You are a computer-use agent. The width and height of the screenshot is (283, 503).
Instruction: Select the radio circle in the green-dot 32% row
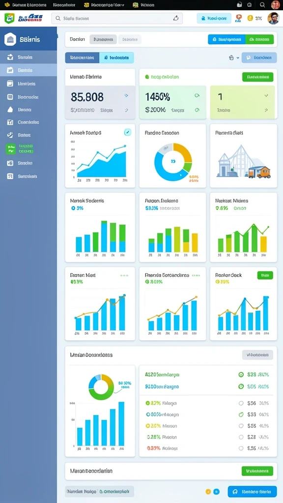point(241,403)
